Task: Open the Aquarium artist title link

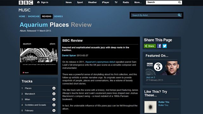Action: click(34, 25)
